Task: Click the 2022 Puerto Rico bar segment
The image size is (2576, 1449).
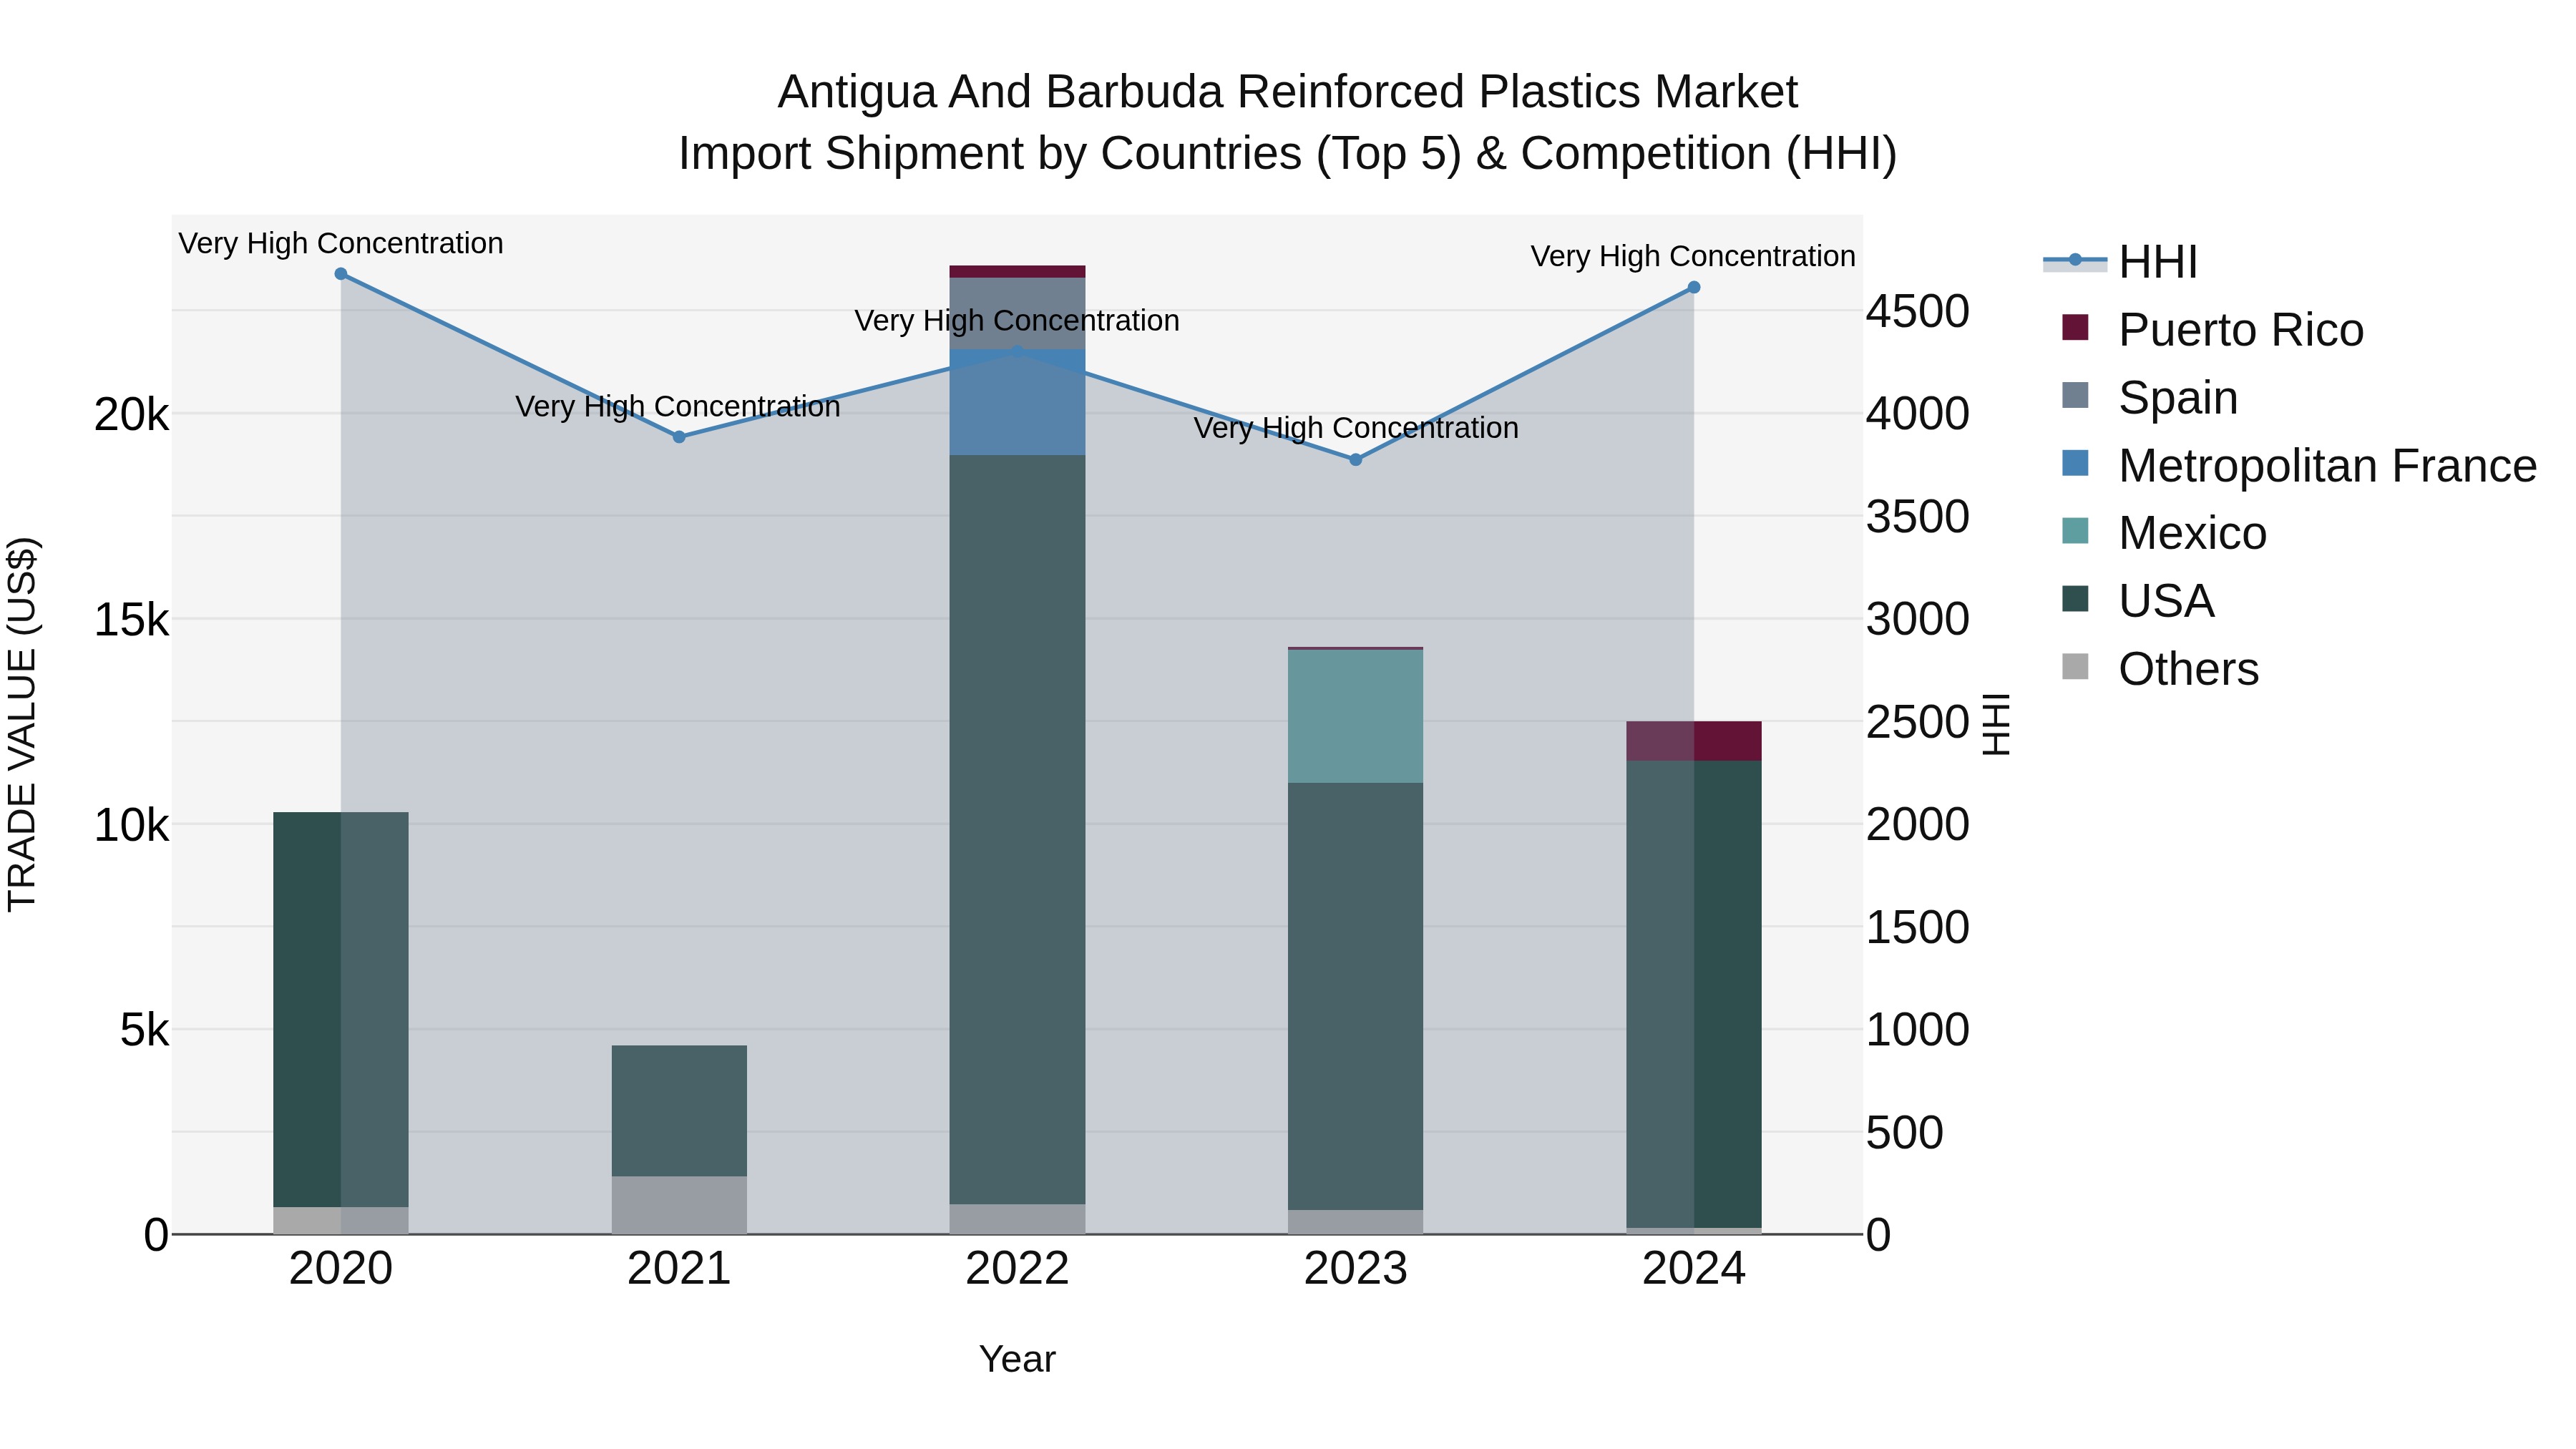Action: tap(1017, 272)
